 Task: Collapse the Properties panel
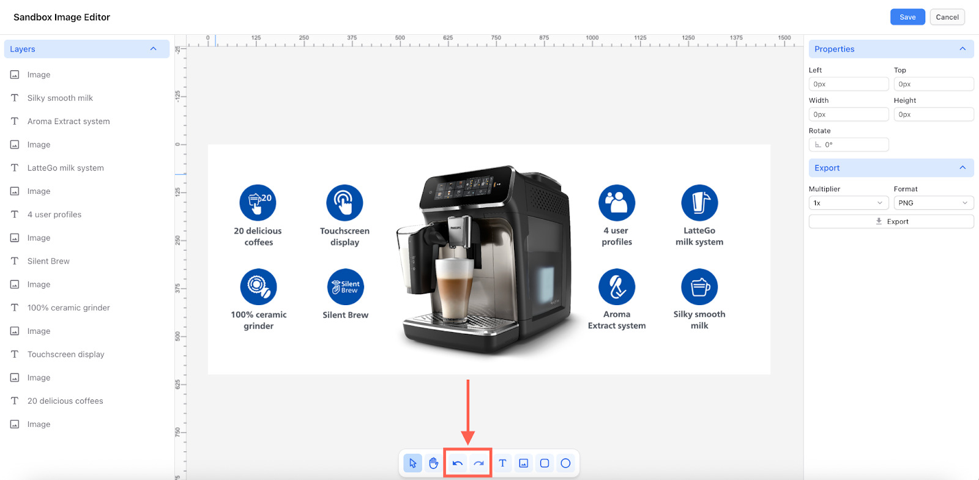962,49
